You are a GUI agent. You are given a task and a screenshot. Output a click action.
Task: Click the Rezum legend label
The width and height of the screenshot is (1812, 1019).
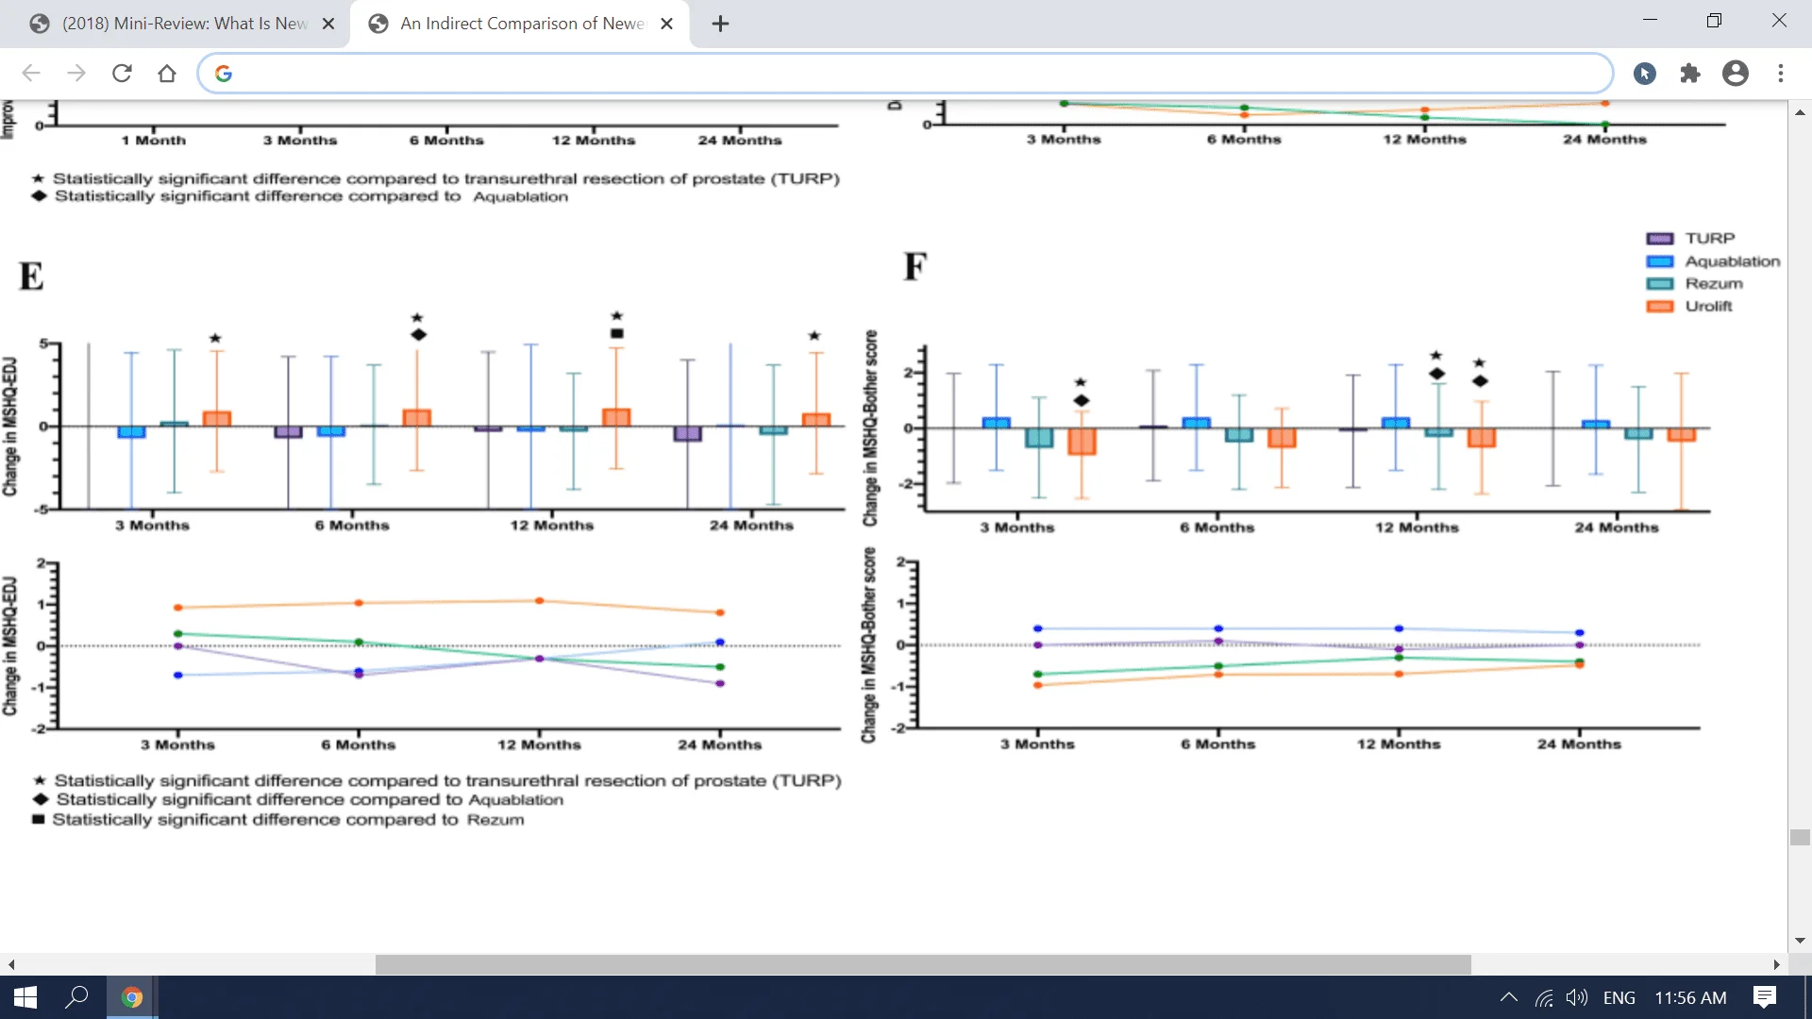1714,284
